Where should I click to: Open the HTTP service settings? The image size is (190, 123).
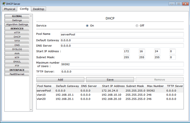[17, 33]
